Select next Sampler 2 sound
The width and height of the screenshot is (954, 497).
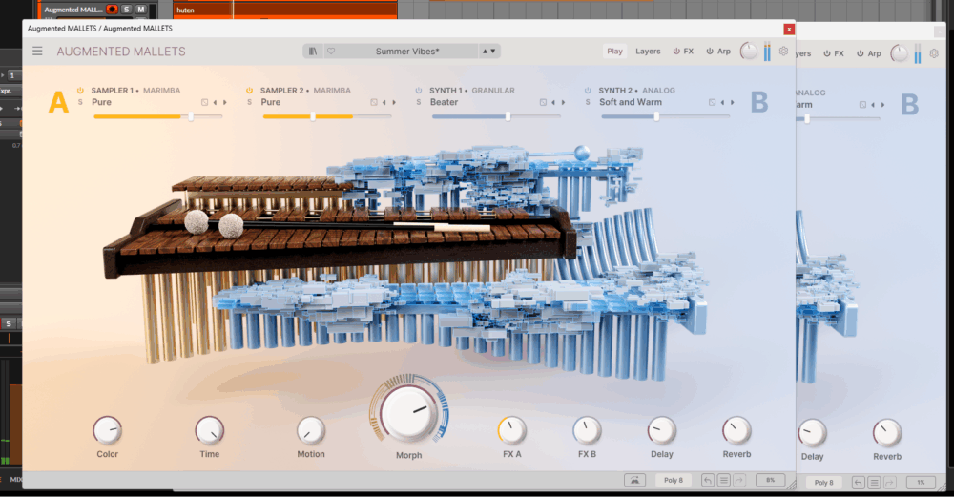coord(394,102)
